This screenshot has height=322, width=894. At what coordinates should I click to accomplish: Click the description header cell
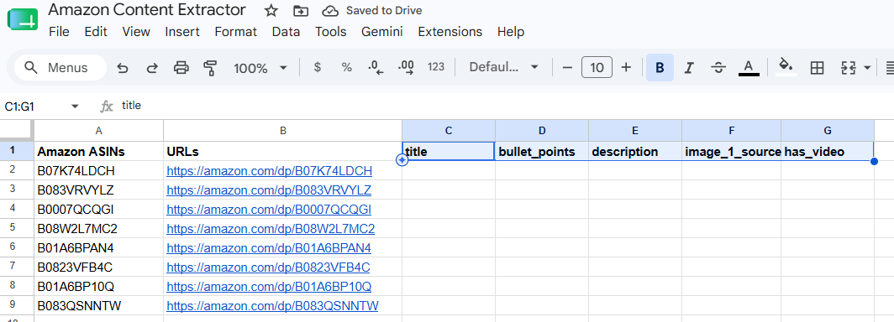(635, 152)
